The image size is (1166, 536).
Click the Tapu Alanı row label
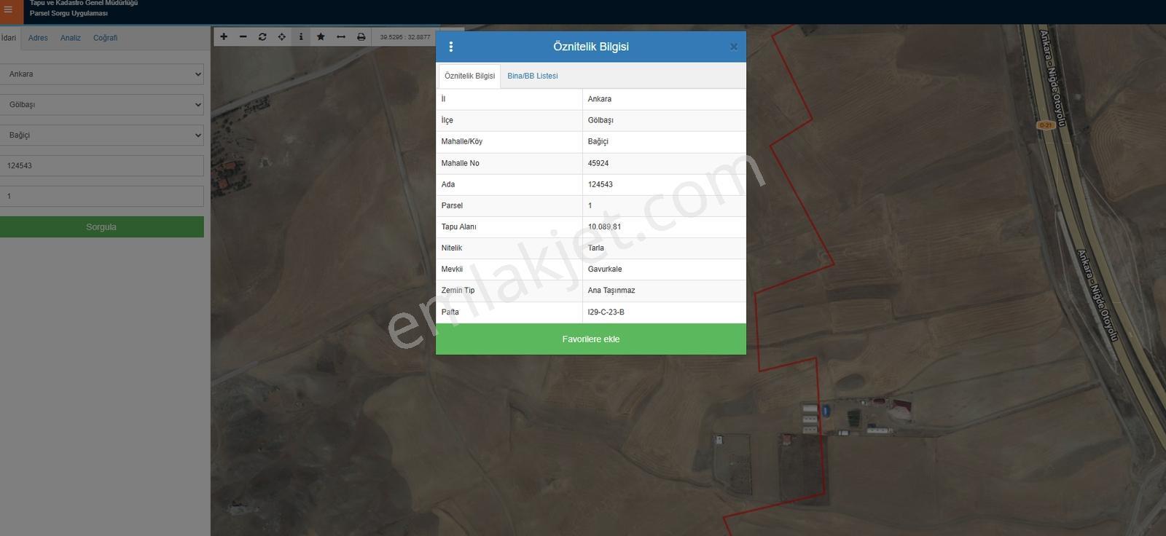(458, 226)
